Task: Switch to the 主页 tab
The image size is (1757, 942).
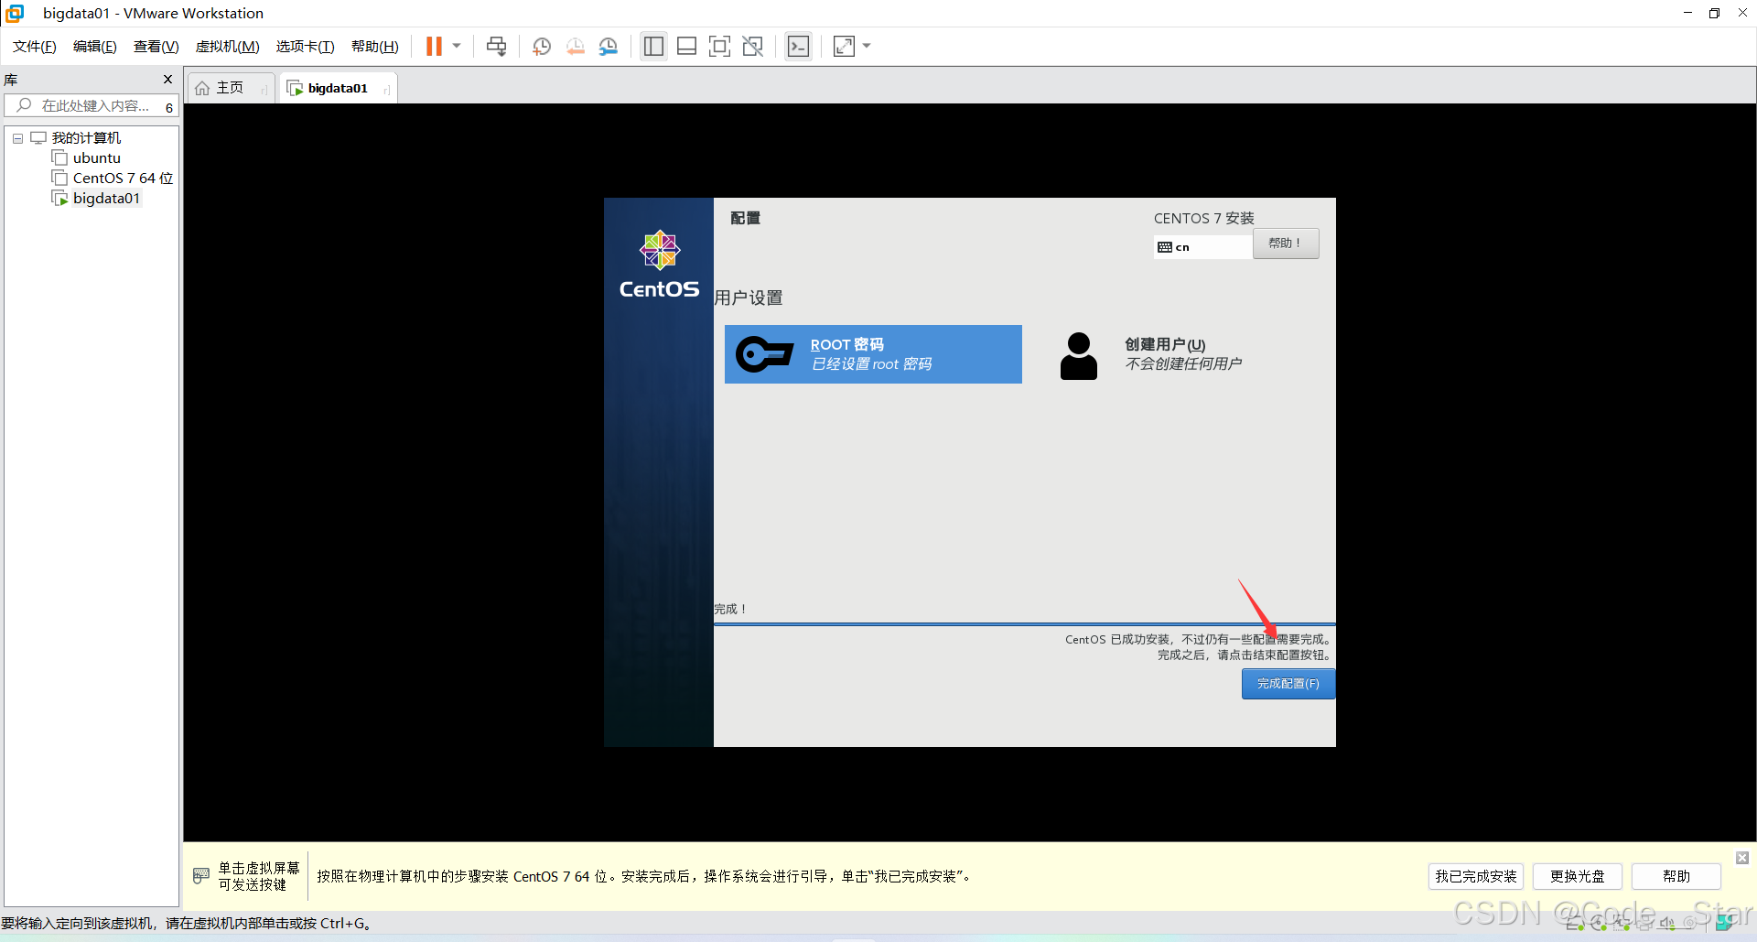Action: tap(231, 88)
